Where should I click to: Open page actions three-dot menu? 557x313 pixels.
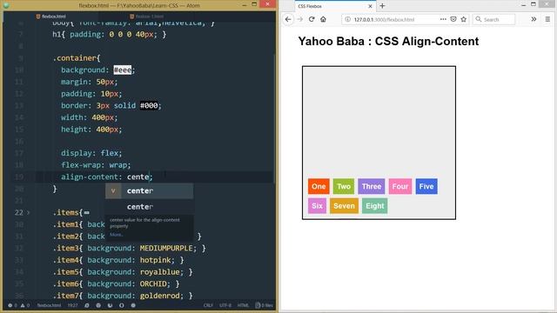point(443,19)
